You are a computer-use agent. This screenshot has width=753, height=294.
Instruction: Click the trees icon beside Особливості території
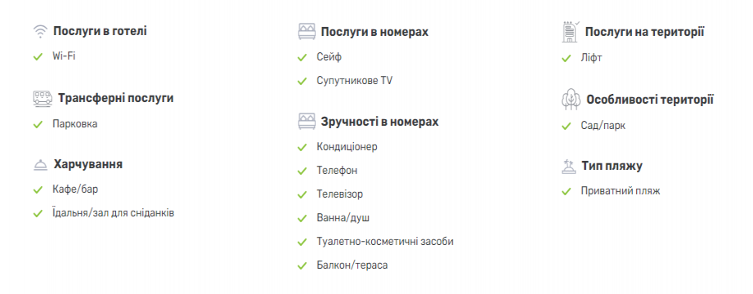pyautogui.click(x=571, y=100)
